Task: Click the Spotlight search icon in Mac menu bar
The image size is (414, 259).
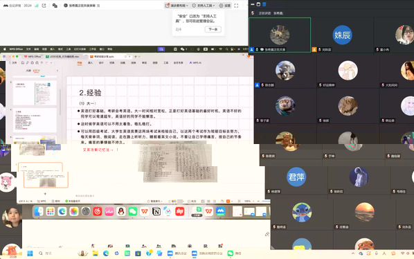Action: click(227, 49)
